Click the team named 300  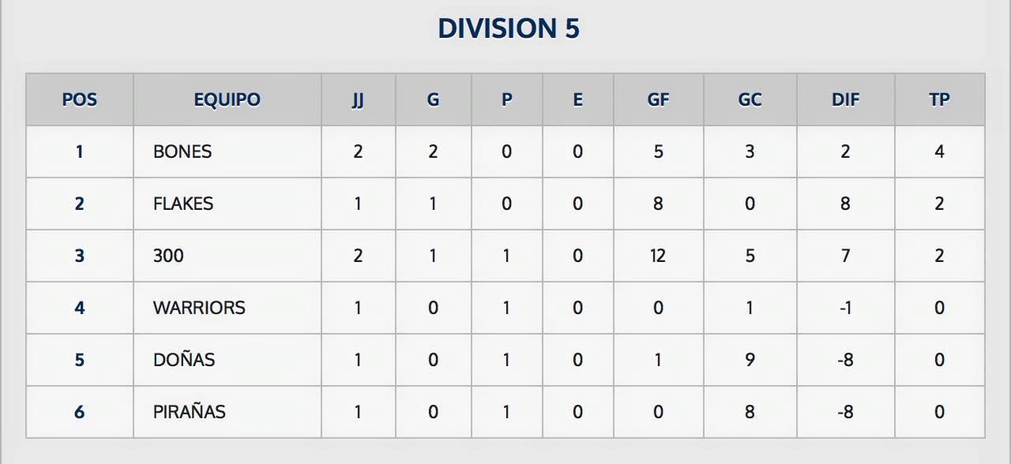(x=168, y=256)
